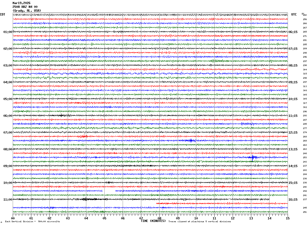Click the location label (Grady, AL, USA)
The image size is (308, 225).
pos(27,11)
